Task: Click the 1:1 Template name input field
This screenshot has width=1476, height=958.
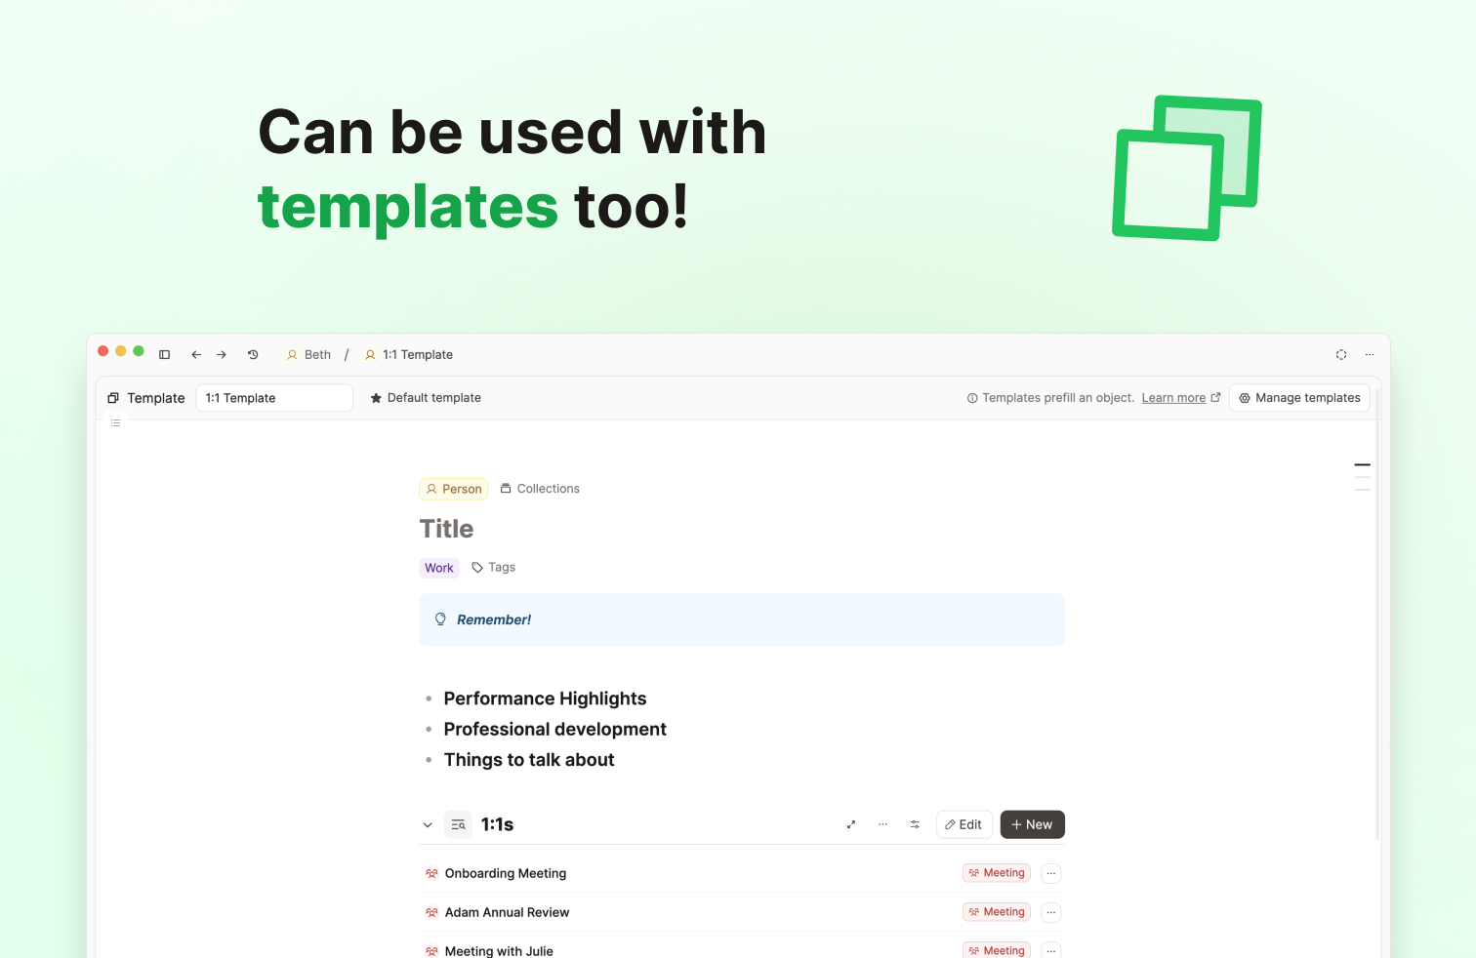Action: [x=273, y=398]
